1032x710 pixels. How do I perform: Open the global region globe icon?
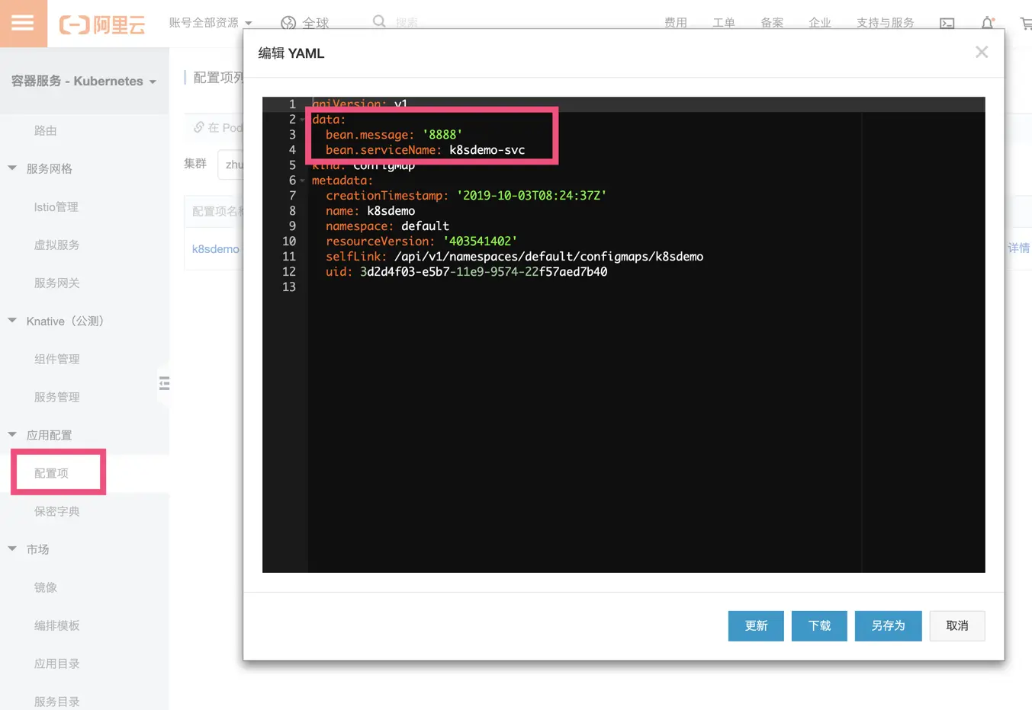tap(288, 23)
